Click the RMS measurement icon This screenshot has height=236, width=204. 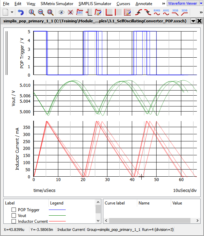[157, 12]
